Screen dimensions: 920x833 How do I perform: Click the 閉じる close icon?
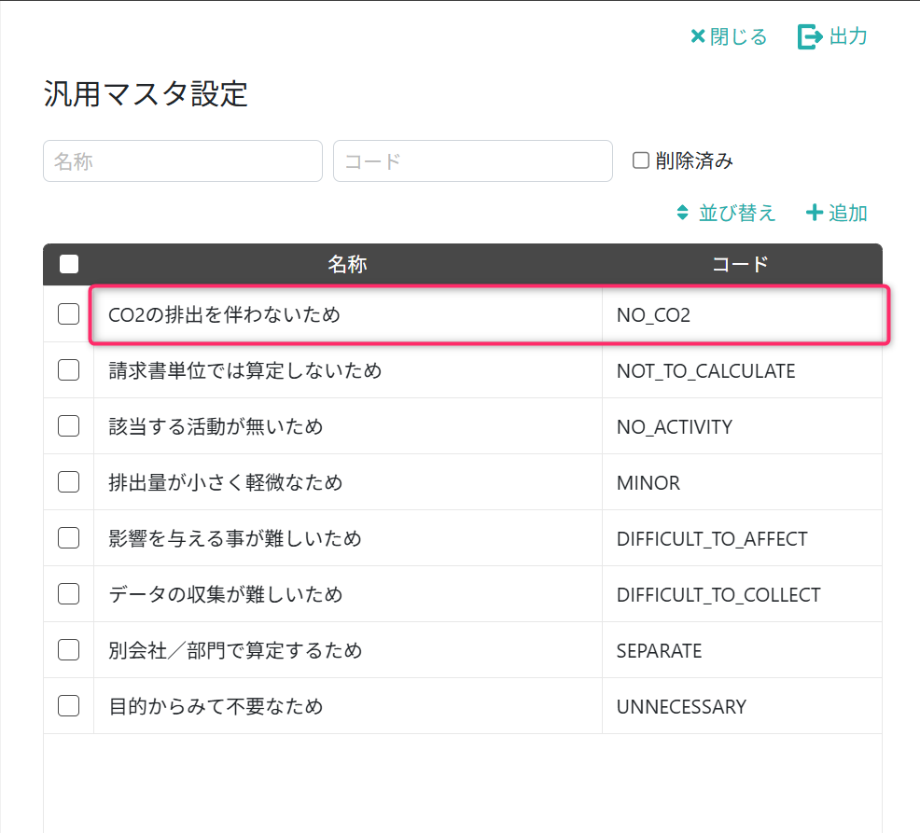698,36
